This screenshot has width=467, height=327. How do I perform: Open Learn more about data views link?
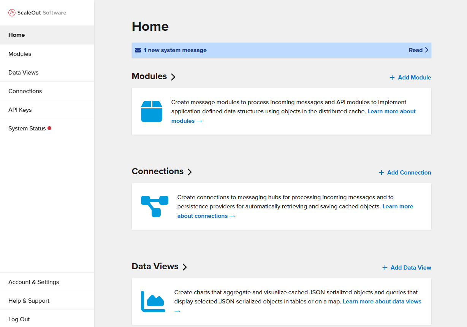coord(382,302)
